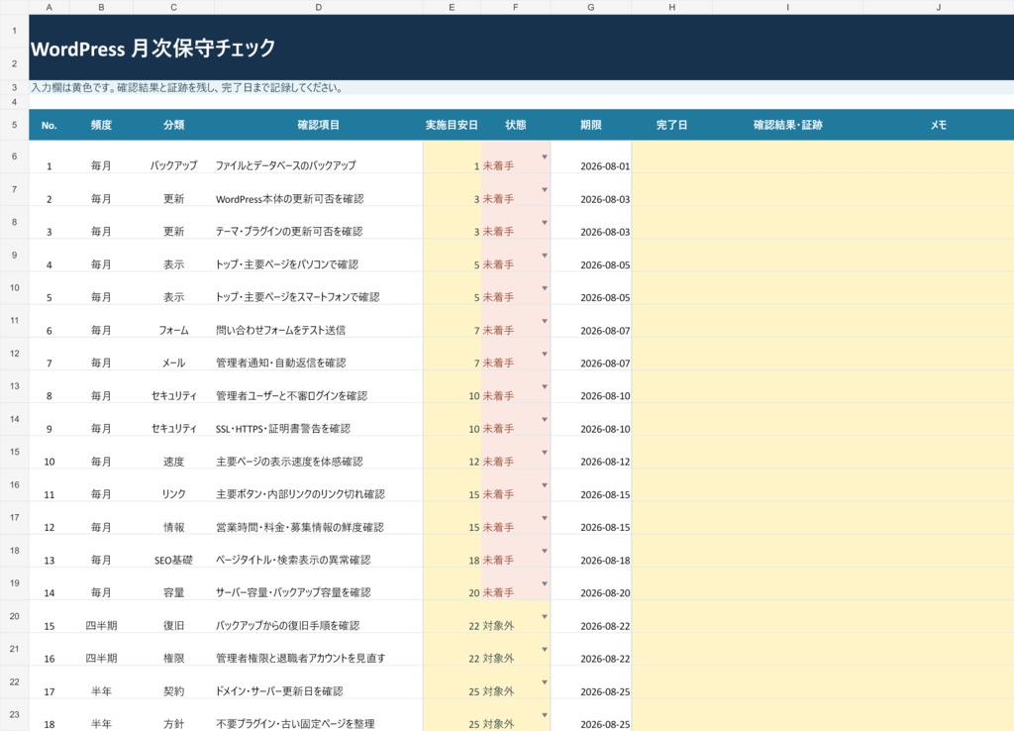Image resolution: width=1014 pixels, height=731 pixels.
Task: Select row 20 header number
Action: coord(14,616)
